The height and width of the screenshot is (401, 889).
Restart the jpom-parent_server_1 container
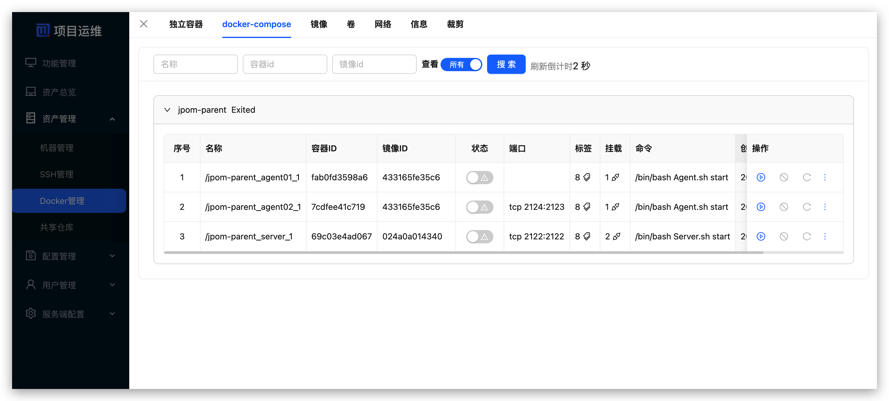[x=807, y=236]
